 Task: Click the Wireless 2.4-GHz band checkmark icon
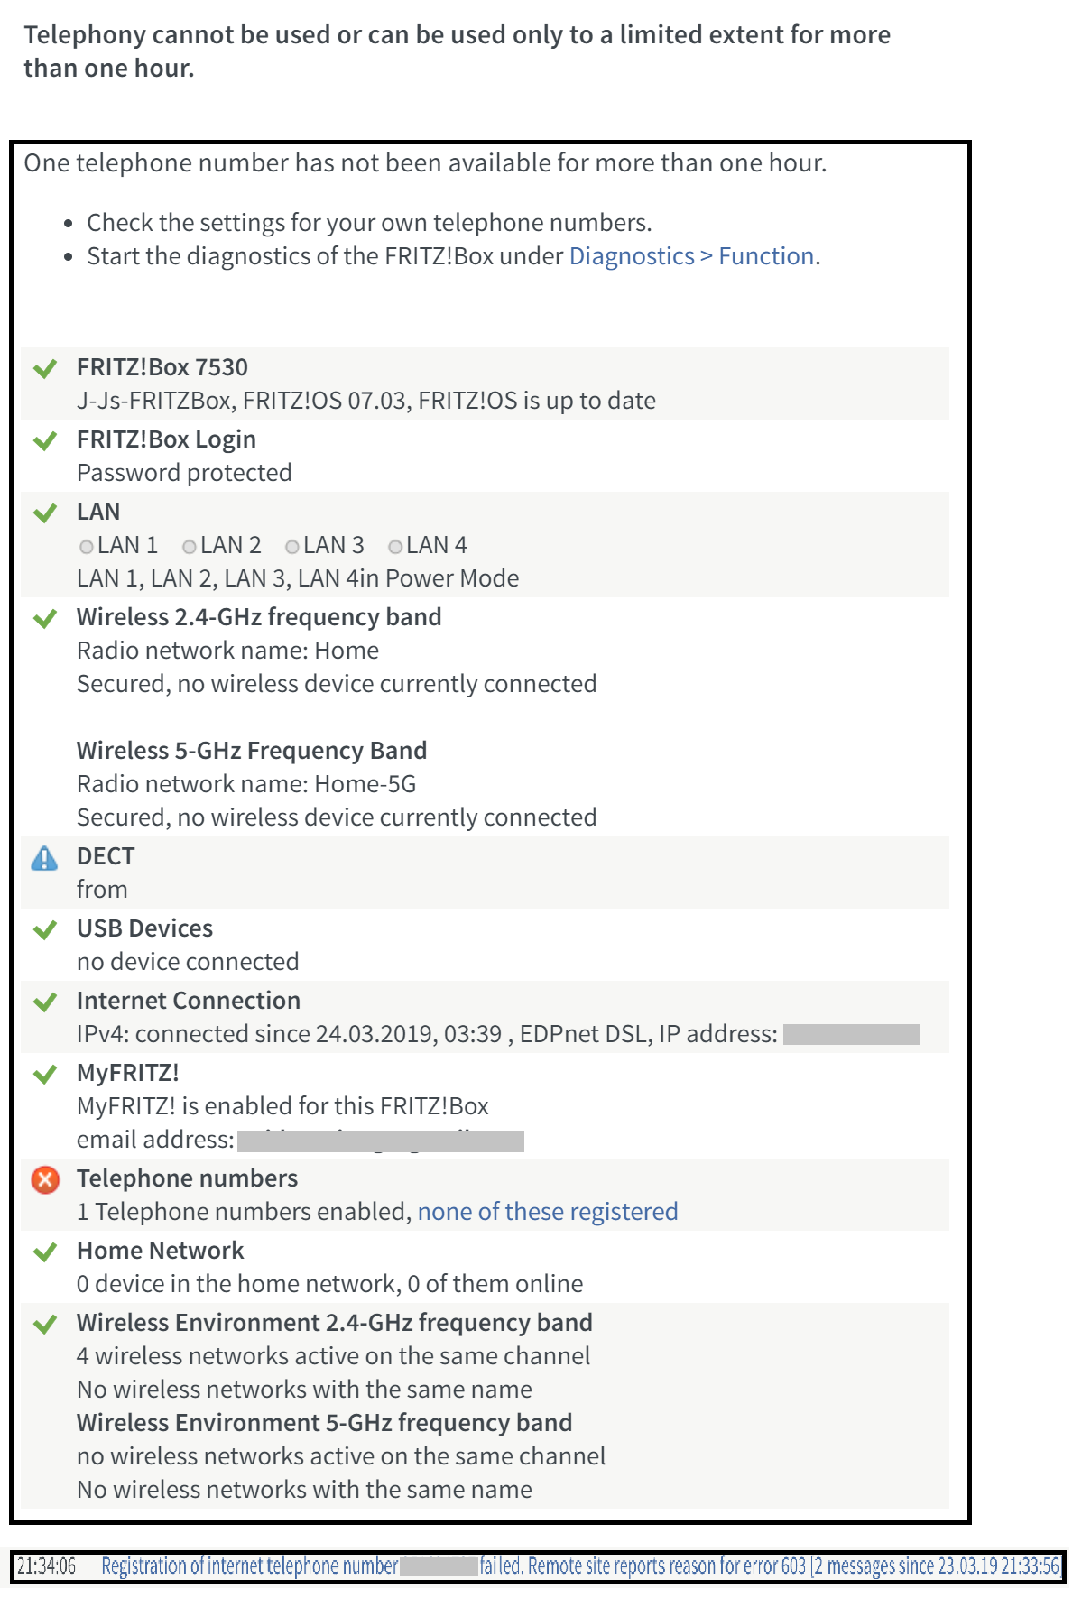click(x=45, y=619)
